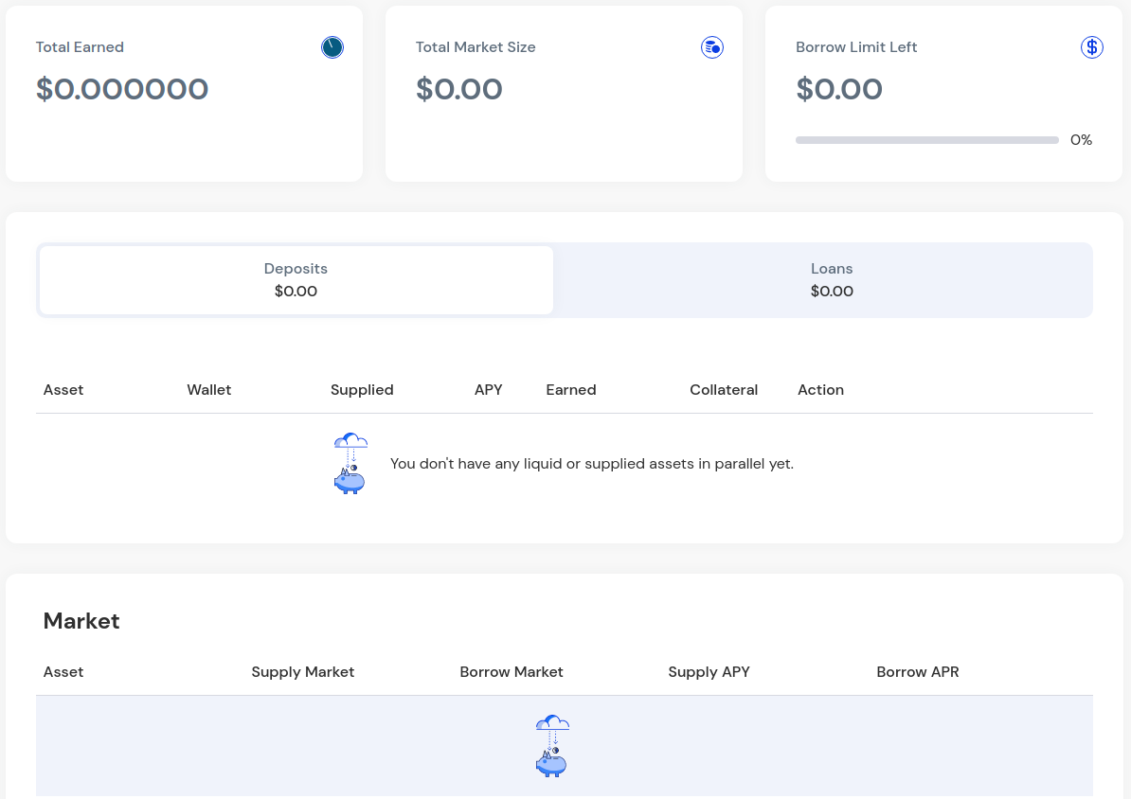Click the Action column header
1131x799 pixels.
[820, 390]
